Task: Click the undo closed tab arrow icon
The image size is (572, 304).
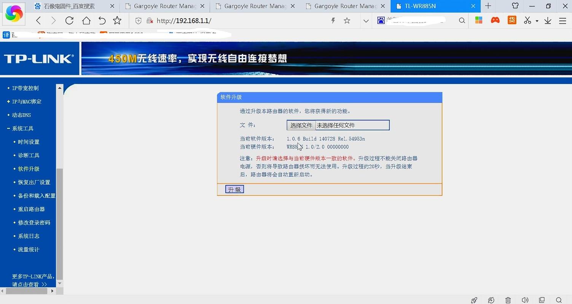Action: [x=102, y=21]
